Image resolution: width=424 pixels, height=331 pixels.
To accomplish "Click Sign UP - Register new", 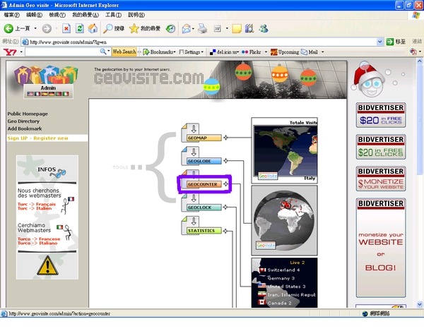I will [38, 138].
